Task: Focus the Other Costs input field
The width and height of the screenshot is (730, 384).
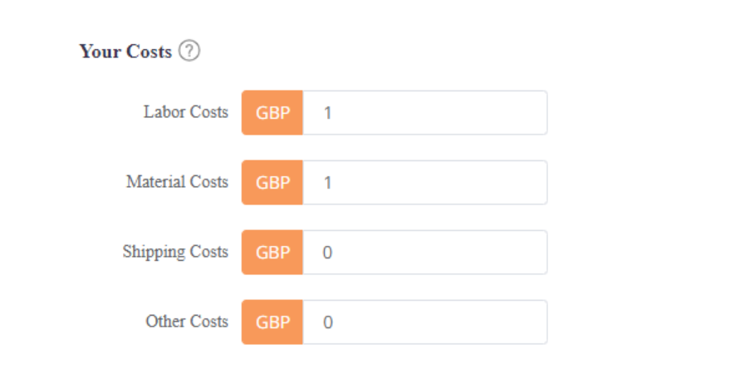Action: tap(424, 322)
